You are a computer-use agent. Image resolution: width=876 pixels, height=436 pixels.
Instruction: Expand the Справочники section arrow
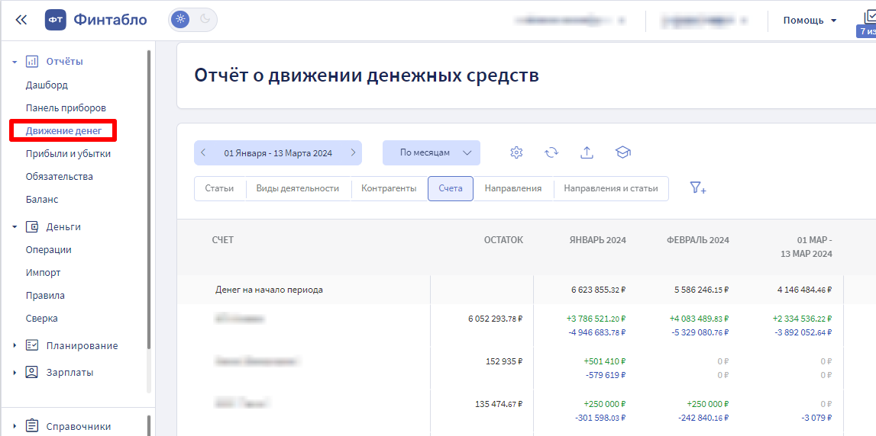coord(15,427)
